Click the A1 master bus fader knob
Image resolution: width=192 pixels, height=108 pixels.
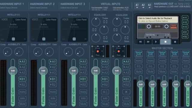coord(141,84)
